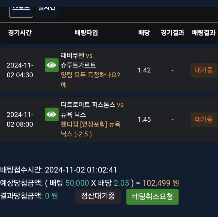Open the 레버쿠젠 vs 슈투트가르트 match title
The width and height of the screenshot is (218, 217).
pos(78,60)
